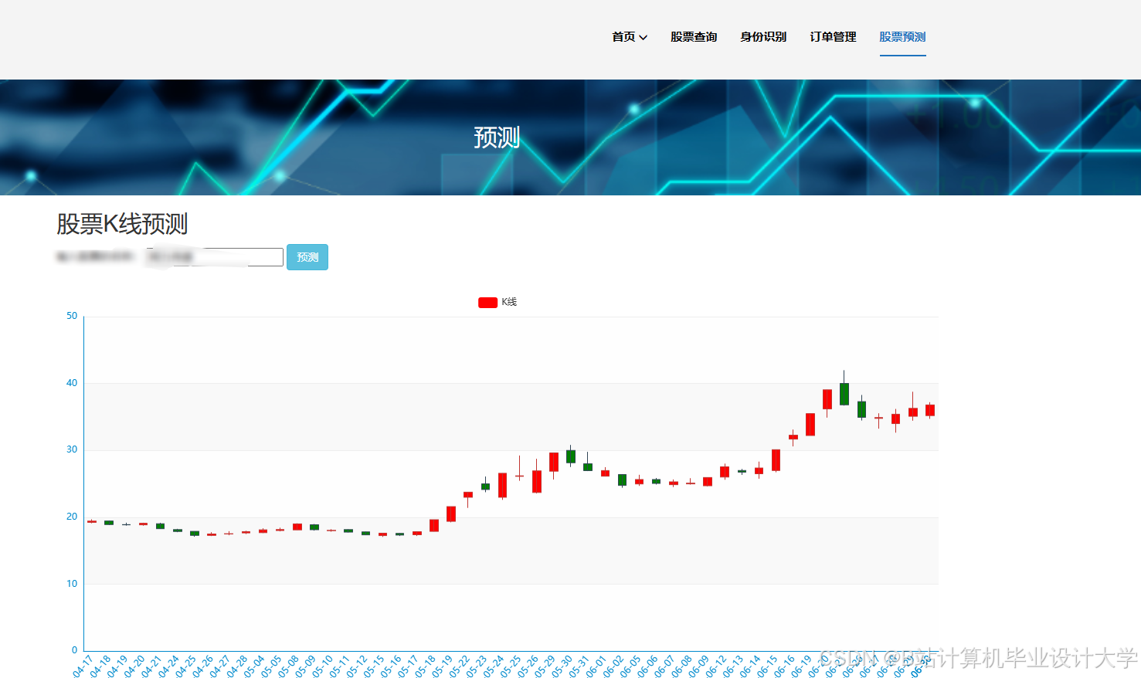1141x678 pixels.
Task: Navigate to the 股票查询 menu item
Action: click(x=693, y=37)
